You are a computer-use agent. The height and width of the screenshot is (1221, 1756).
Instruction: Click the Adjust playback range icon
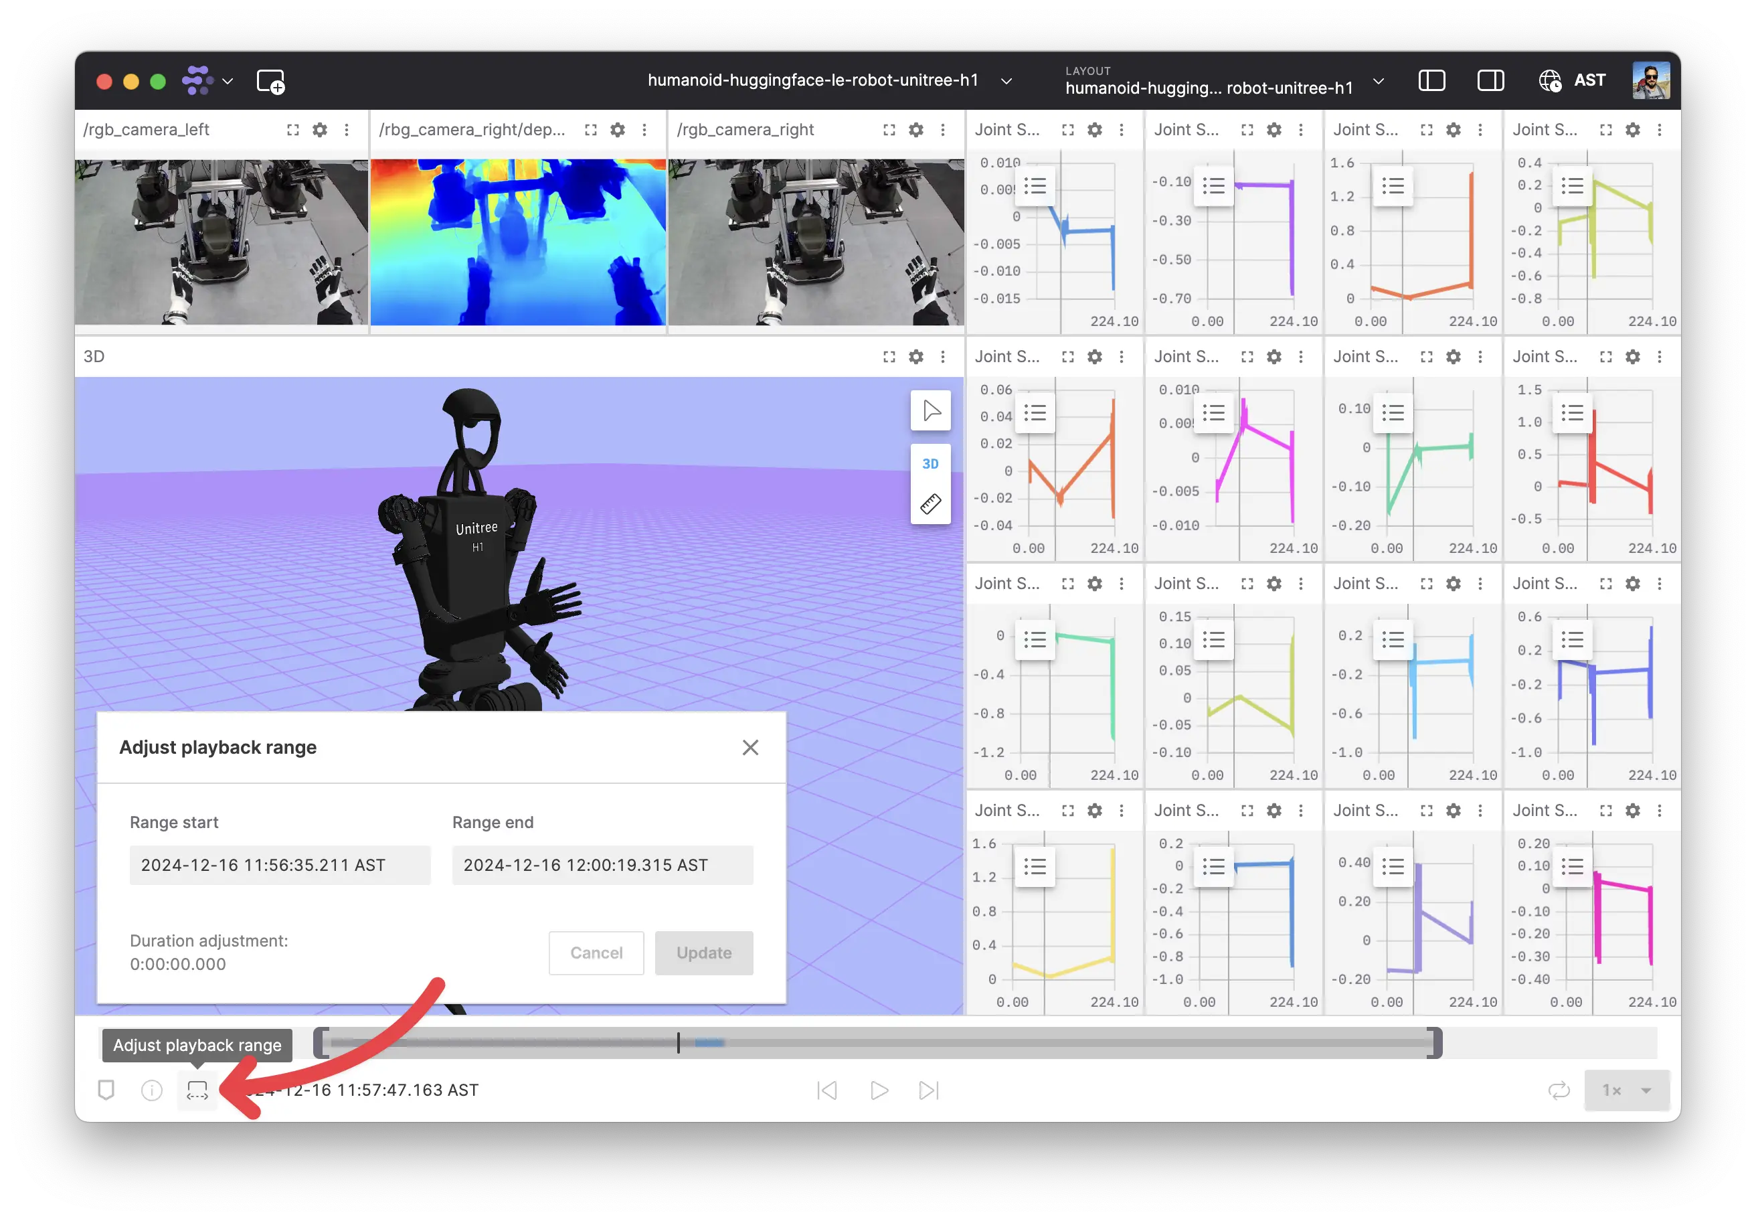(197, 1090)
